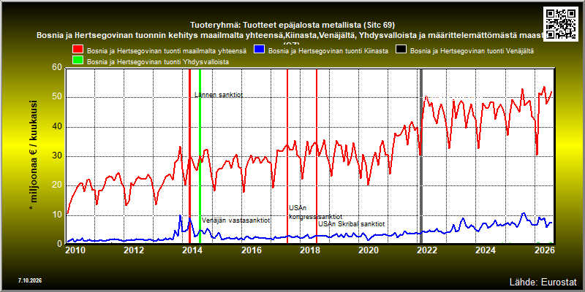Viewport: 585px width, 292px height.
Task: Click the y-axis value 40
Action: [x=56, y=127]
